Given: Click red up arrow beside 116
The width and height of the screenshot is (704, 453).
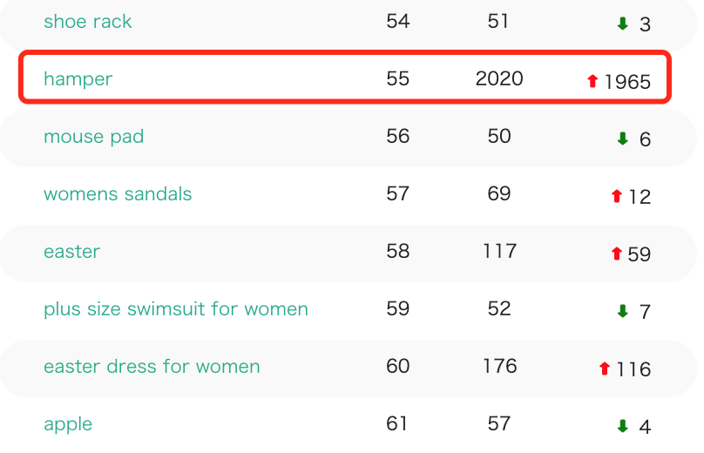Looking at the screenshot, I should pyautogui.click(x=605, y=368).
